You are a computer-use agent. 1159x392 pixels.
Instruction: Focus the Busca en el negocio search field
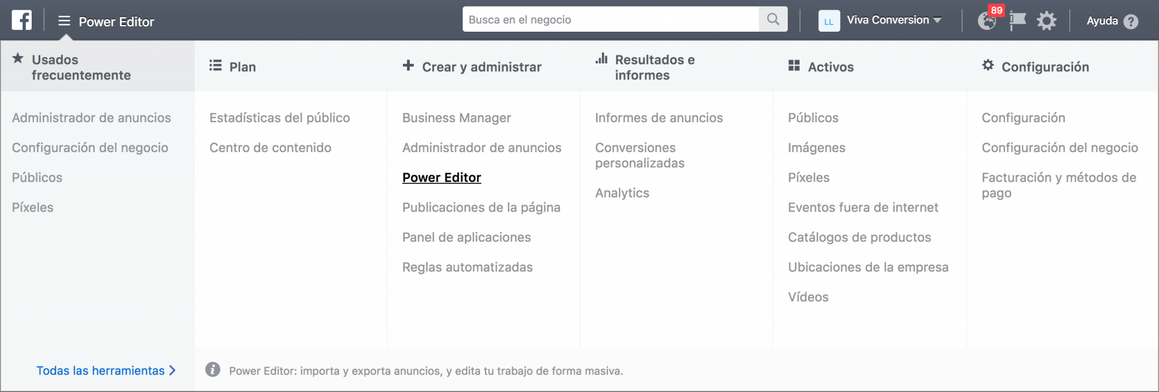pyautogui.click(x=611, y=19)
